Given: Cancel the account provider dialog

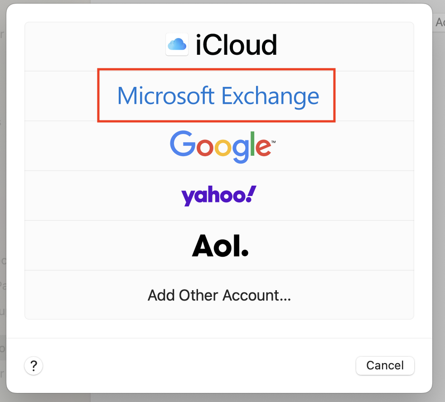Looking at the screenshot, I should [385, 366].
